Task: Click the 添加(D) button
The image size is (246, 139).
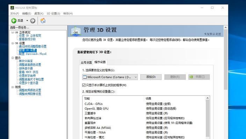Action: 153,77
